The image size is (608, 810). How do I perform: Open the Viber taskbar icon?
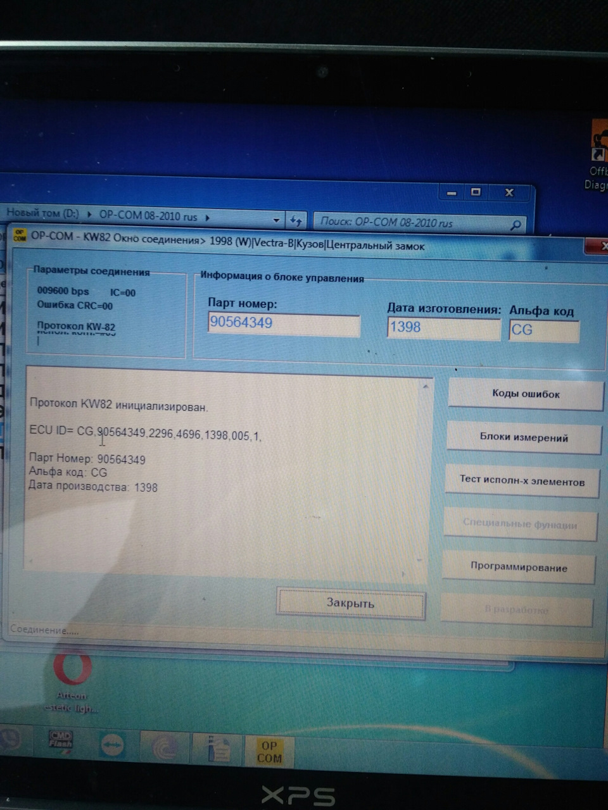click(x=11, y=740)
